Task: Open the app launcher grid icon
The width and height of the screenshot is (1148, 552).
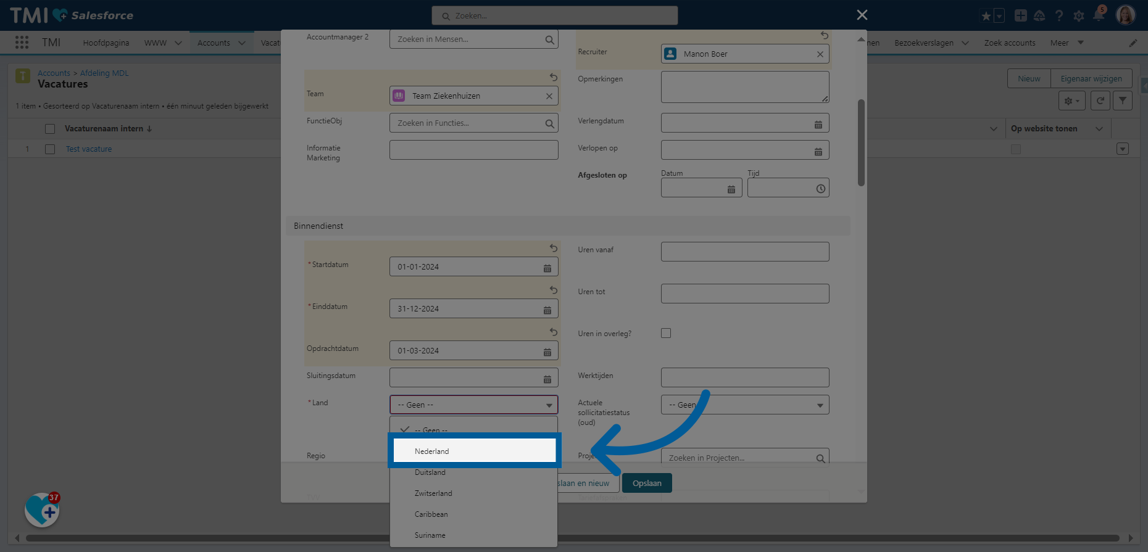Action: [x=22, y=42]
